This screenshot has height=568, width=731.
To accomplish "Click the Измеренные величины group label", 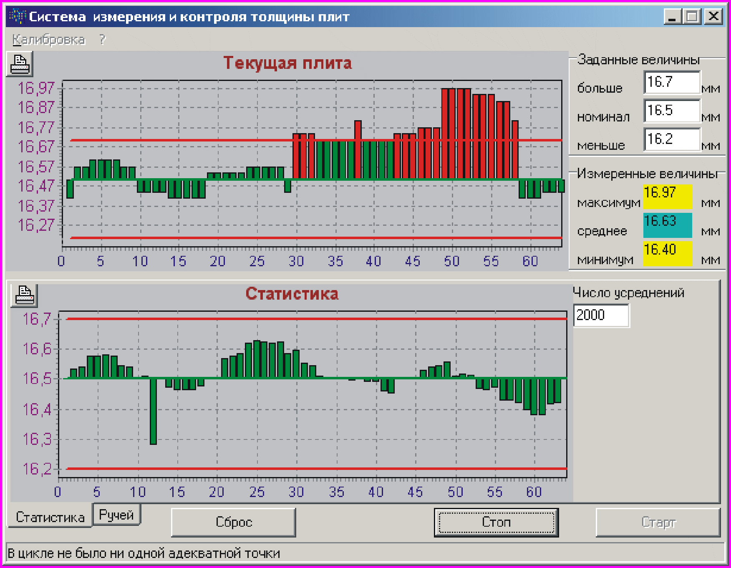I will click(x=648, y=174).
